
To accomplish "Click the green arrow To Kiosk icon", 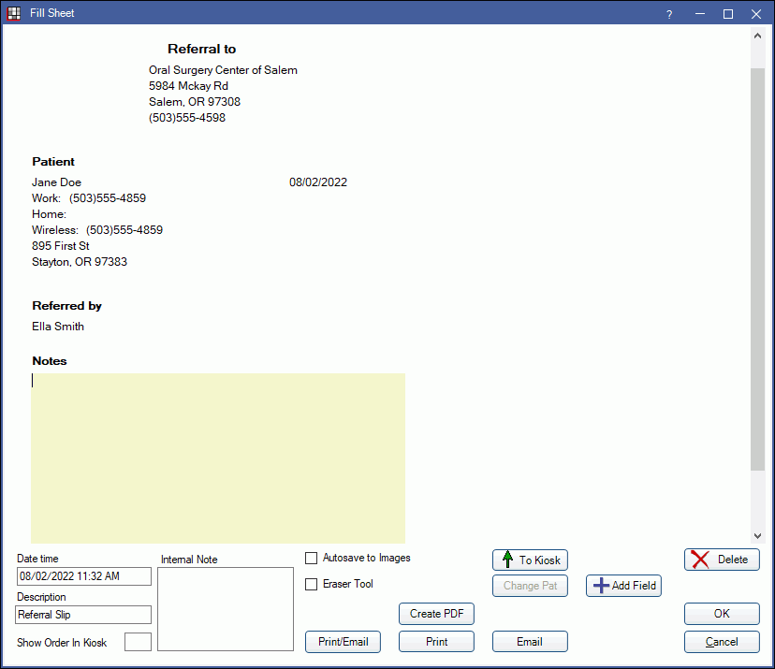I will tap(507, 560).
